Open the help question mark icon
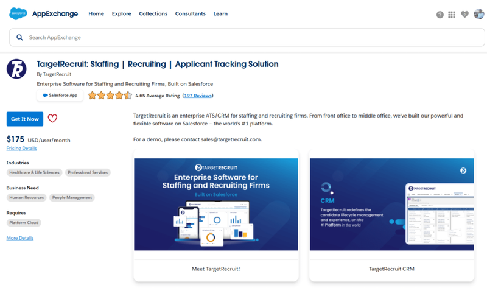 click(440, 15)
